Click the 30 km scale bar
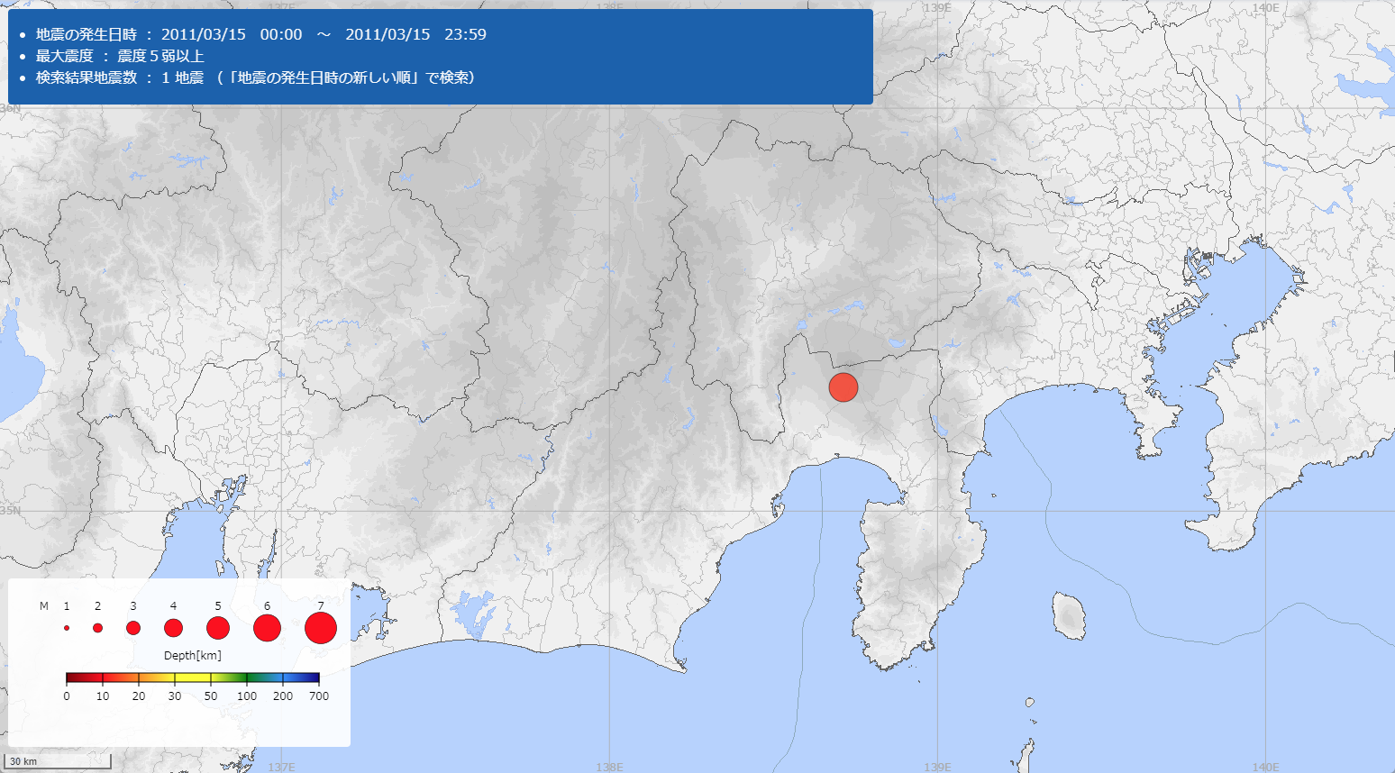 tap(58, 761)
